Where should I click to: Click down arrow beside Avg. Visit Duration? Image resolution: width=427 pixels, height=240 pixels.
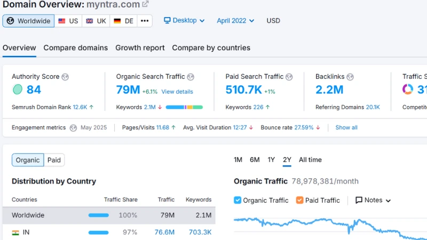point(251,127)
